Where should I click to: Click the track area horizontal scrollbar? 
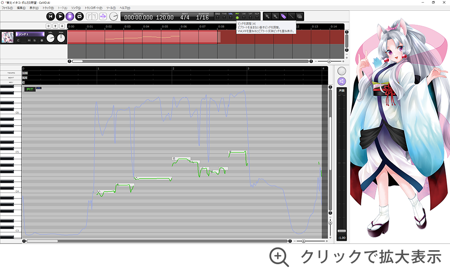77,61
